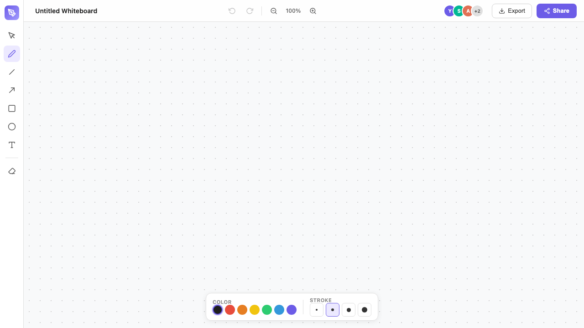Select the Rectangle shape tool
The width and height of the screenshot is (584, 328).
pos(12,108)
